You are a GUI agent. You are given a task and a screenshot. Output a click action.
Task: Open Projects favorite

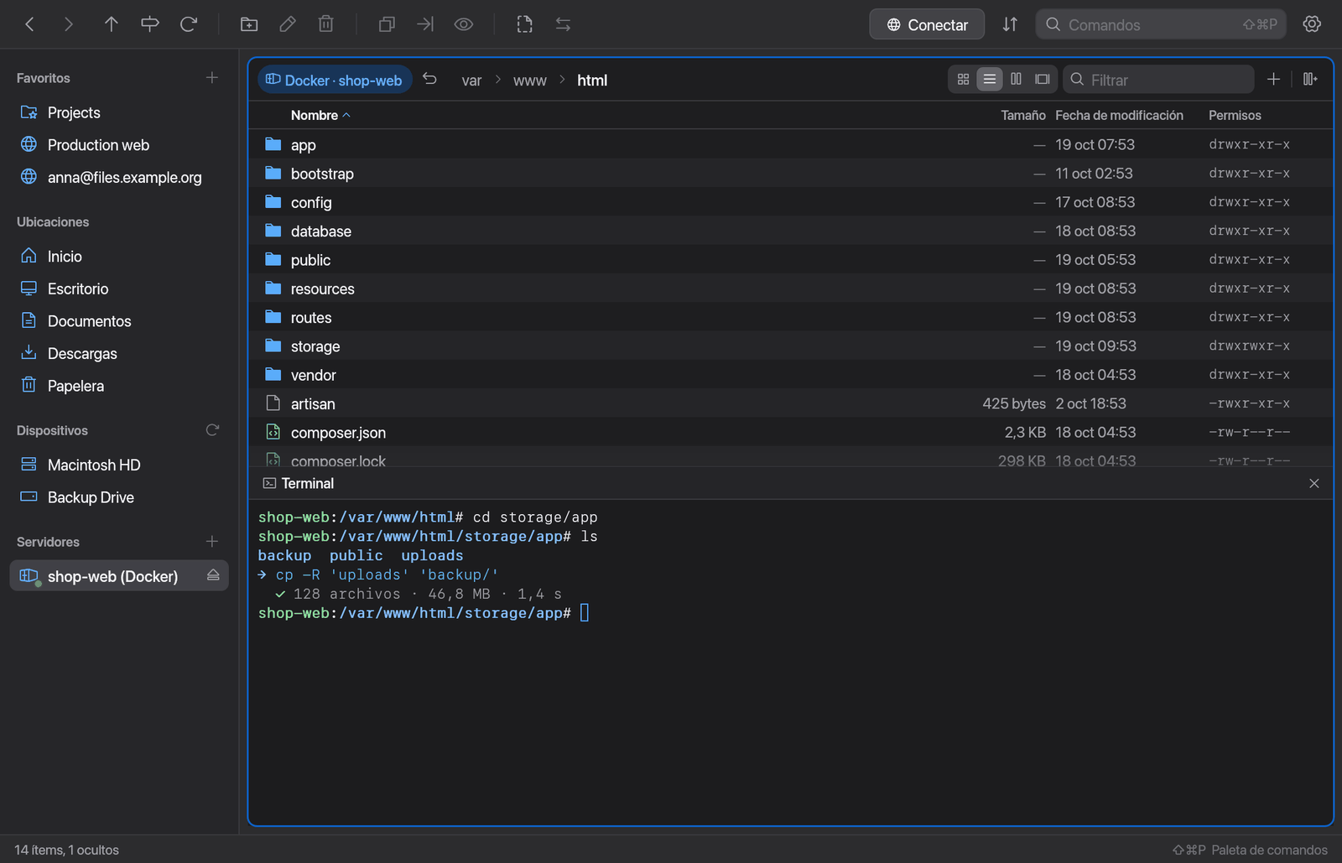[x=119, y=112]
